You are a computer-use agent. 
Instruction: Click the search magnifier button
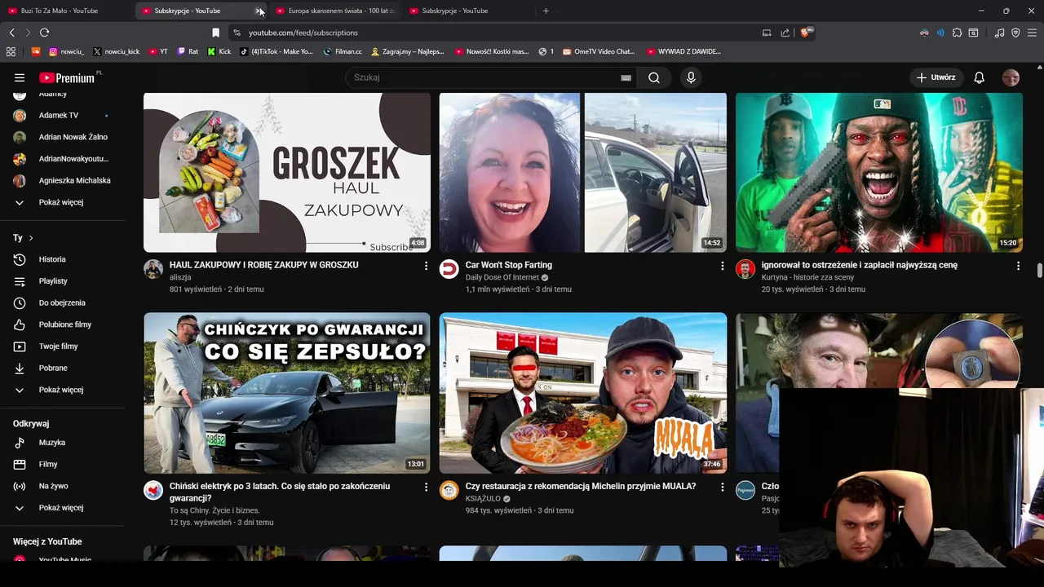click(x=654, y=77)
